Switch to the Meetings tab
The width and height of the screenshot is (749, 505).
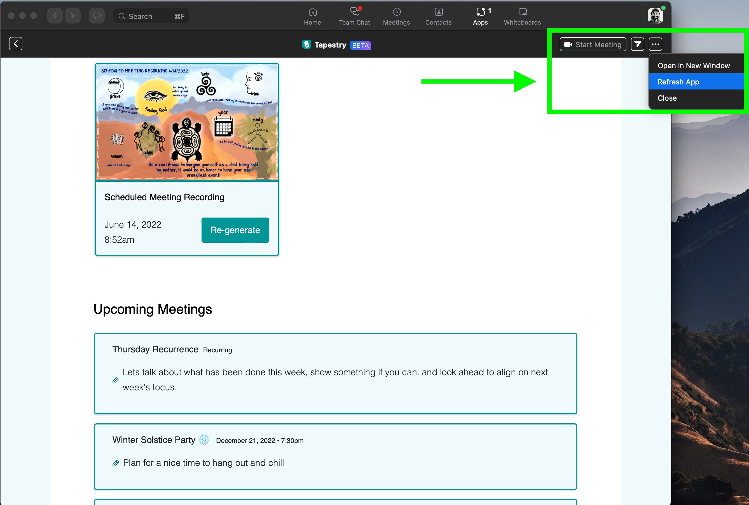[x=396, y=16]
